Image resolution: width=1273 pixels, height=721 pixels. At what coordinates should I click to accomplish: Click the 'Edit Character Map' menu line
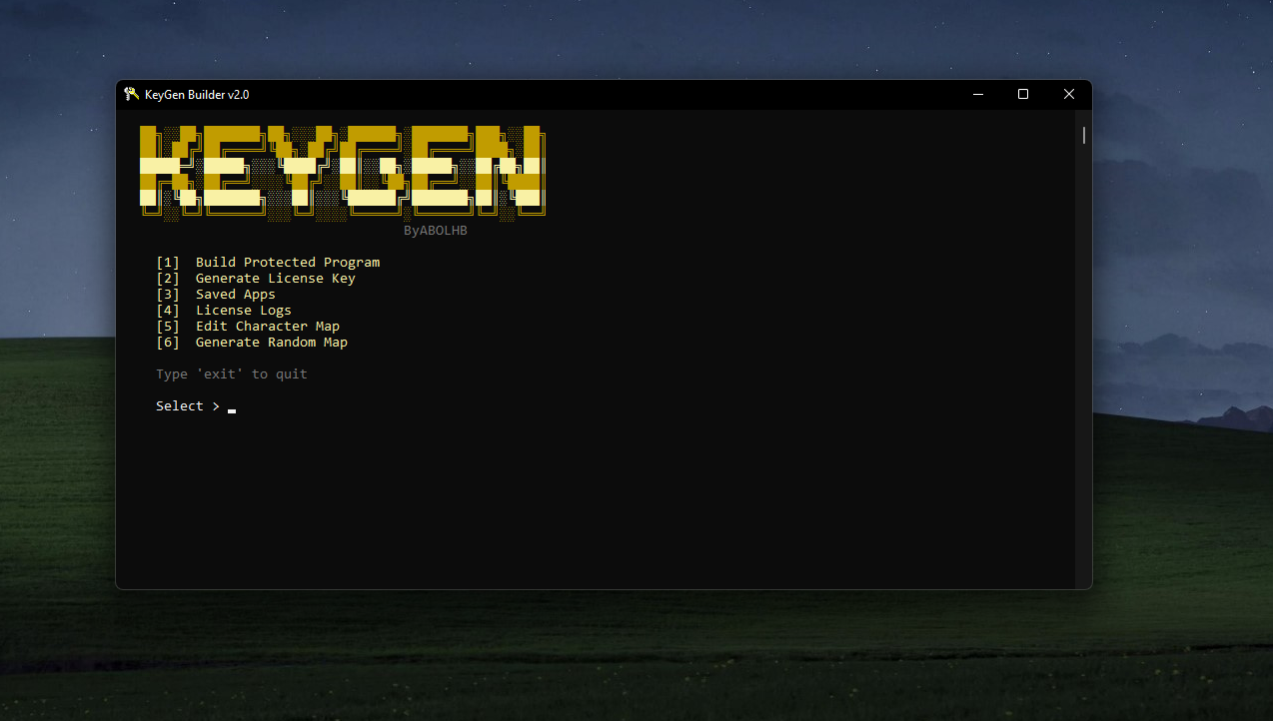248,327
